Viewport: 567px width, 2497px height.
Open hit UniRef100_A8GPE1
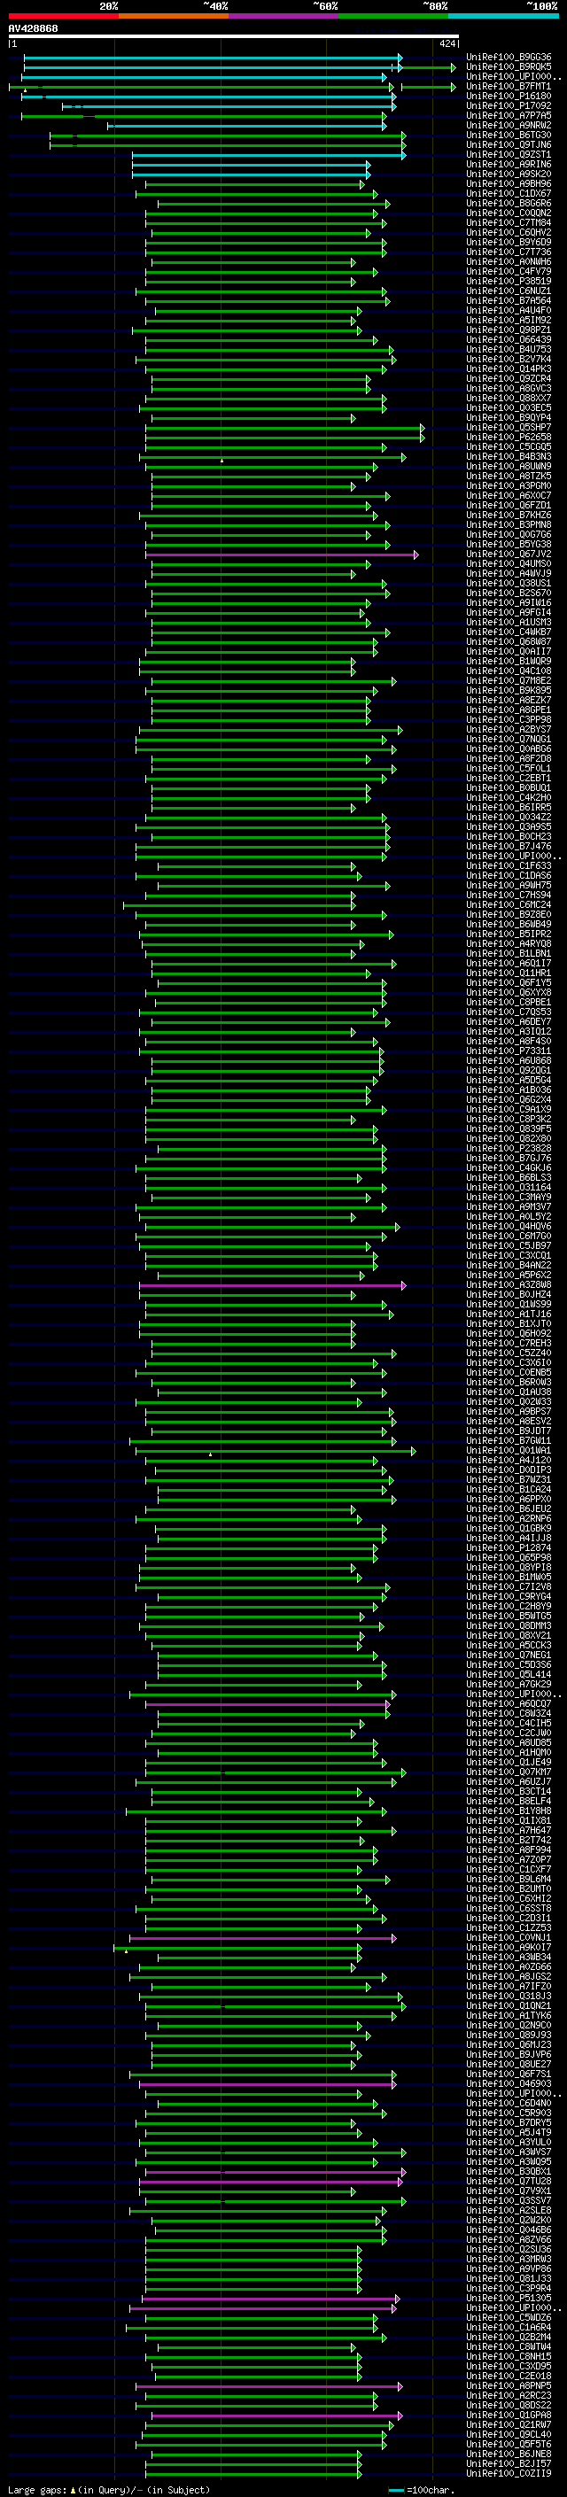pyautogui.click(x=509, y=710)
